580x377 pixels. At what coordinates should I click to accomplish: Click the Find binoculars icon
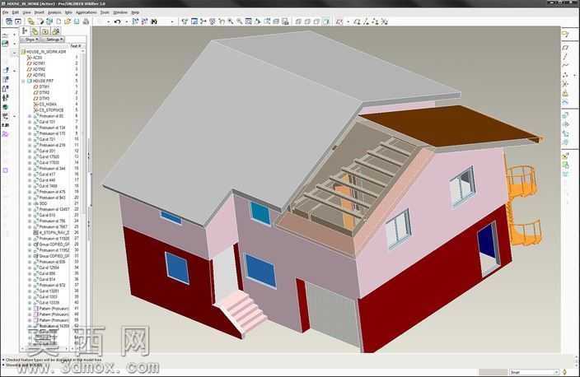[x=154, y=21]
